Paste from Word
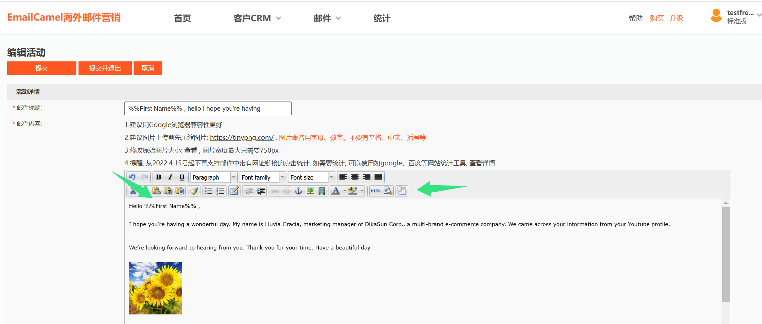Viewport: 762px width, 324px height. (180, 191)
